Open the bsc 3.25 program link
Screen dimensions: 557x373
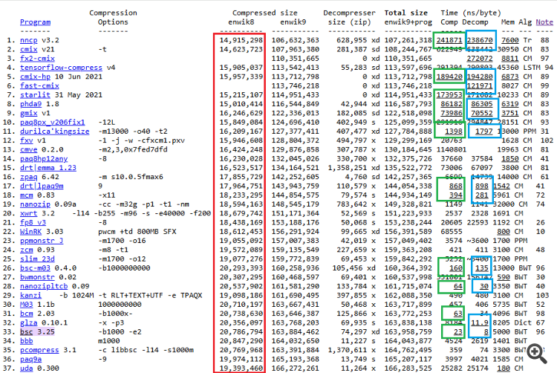(x=26, y=332)
